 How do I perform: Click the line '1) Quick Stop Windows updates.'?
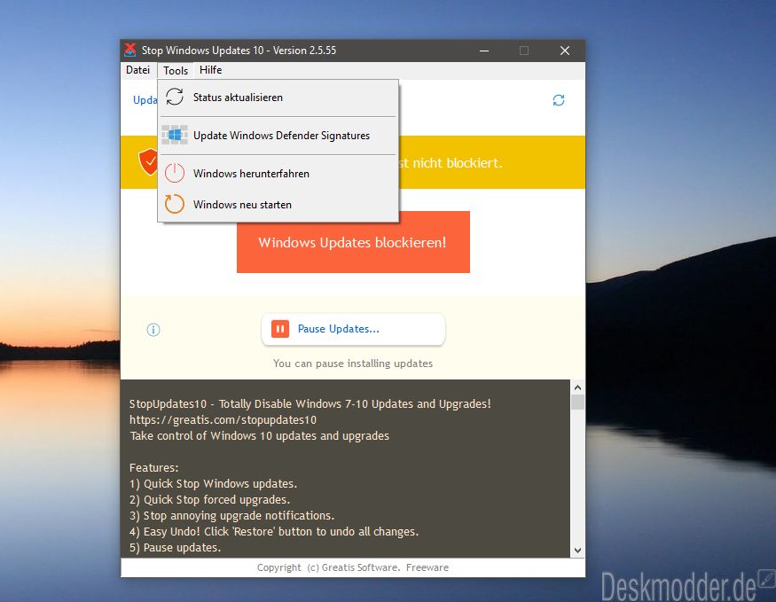click(214, 484)
